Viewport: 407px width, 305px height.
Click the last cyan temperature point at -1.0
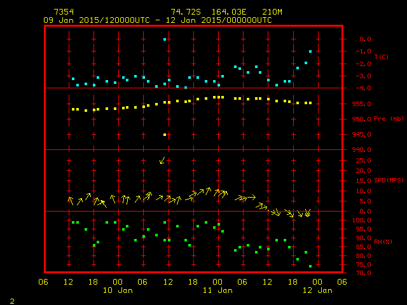click(x=310, y=51)
